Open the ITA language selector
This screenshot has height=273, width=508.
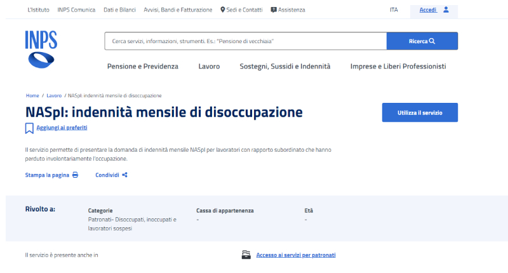[394, 10]
